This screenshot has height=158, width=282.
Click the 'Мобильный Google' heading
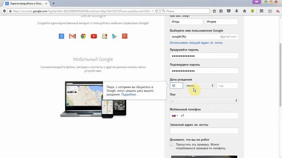(93, 59)
